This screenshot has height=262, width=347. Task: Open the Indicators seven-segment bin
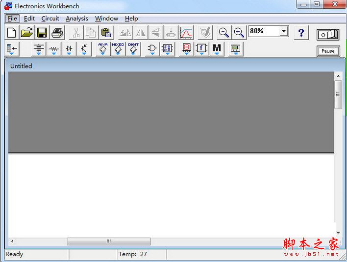click(x=187, y=49)
